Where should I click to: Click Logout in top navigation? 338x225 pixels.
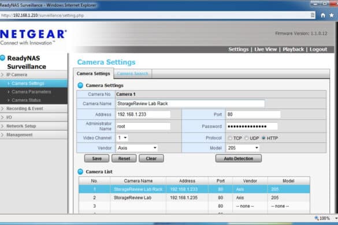[318, 49]
